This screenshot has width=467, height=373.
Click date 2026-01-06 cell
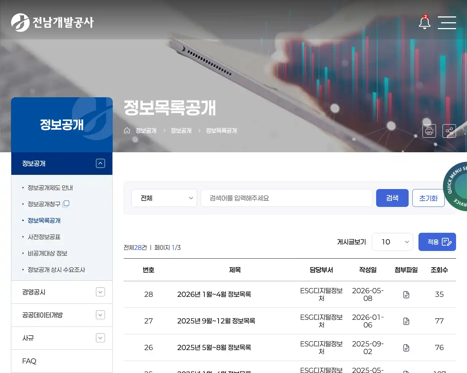coord(368,321)
